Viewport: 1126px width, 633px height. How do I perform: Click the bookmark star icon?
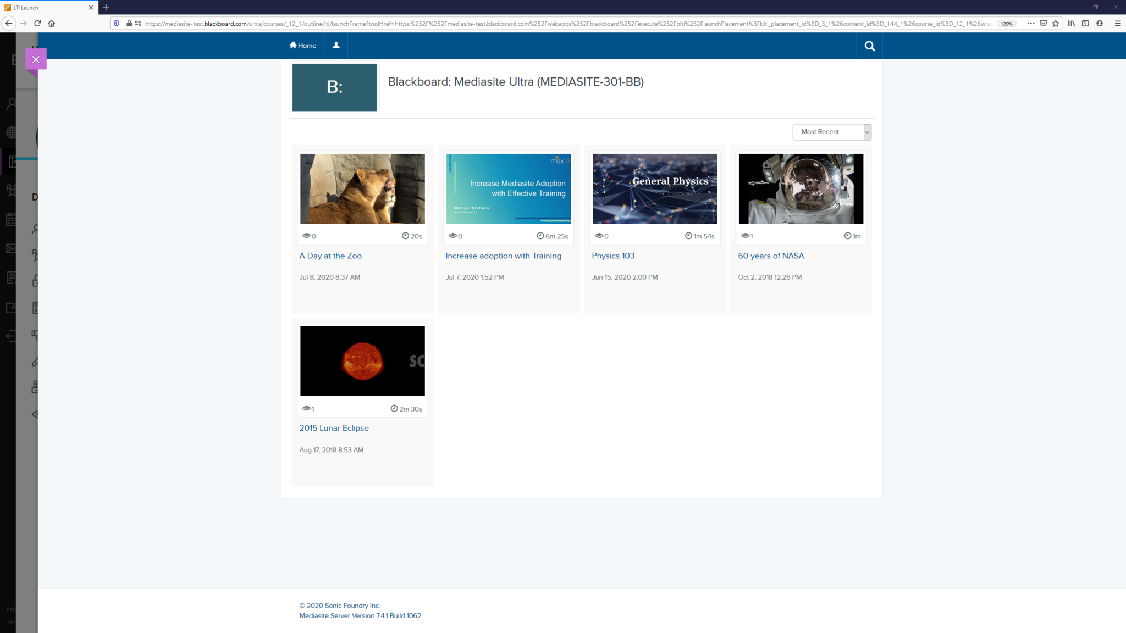click(x=1056, y=23)
